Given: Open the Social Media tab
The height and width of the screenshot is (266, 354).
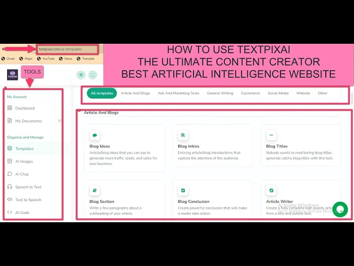Looking at the screenshot, I should click(278, 93).
